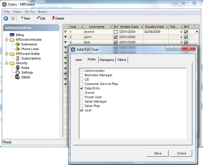Open the Settings gear tree item

tap(18, 72)
